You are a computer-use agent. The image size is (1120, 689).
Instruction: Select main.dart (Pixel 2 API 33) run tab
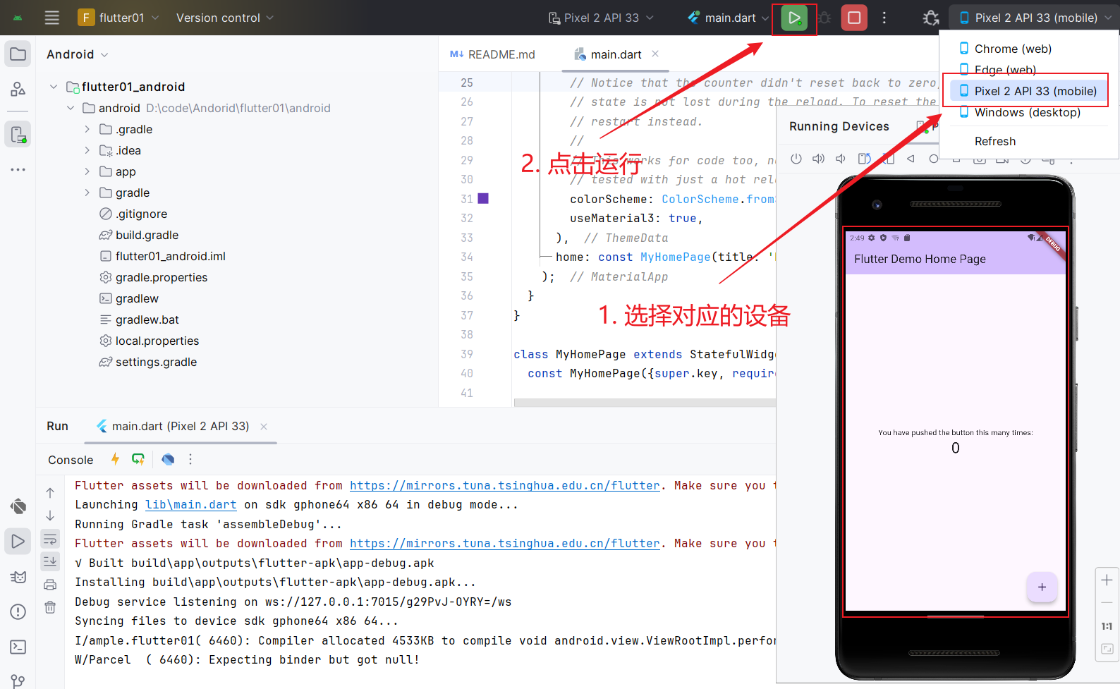pyautogui.click(x=181, y=426)
